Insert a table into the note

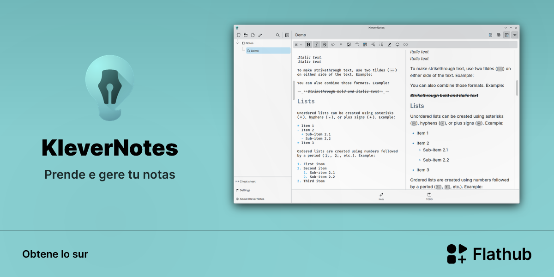(x=365, y=45)
